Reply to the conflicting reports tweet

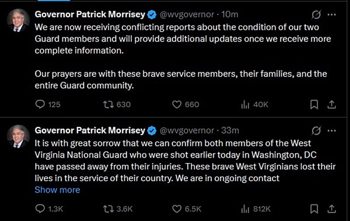40,104
